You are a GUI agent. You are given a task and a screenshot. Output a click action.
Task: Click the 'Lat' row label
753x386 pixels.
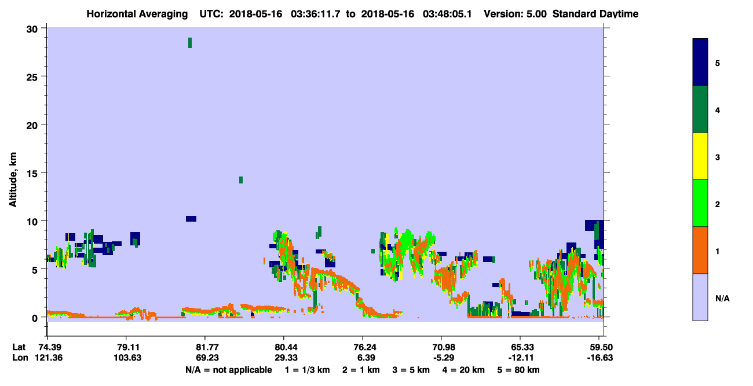coord(19,347)
